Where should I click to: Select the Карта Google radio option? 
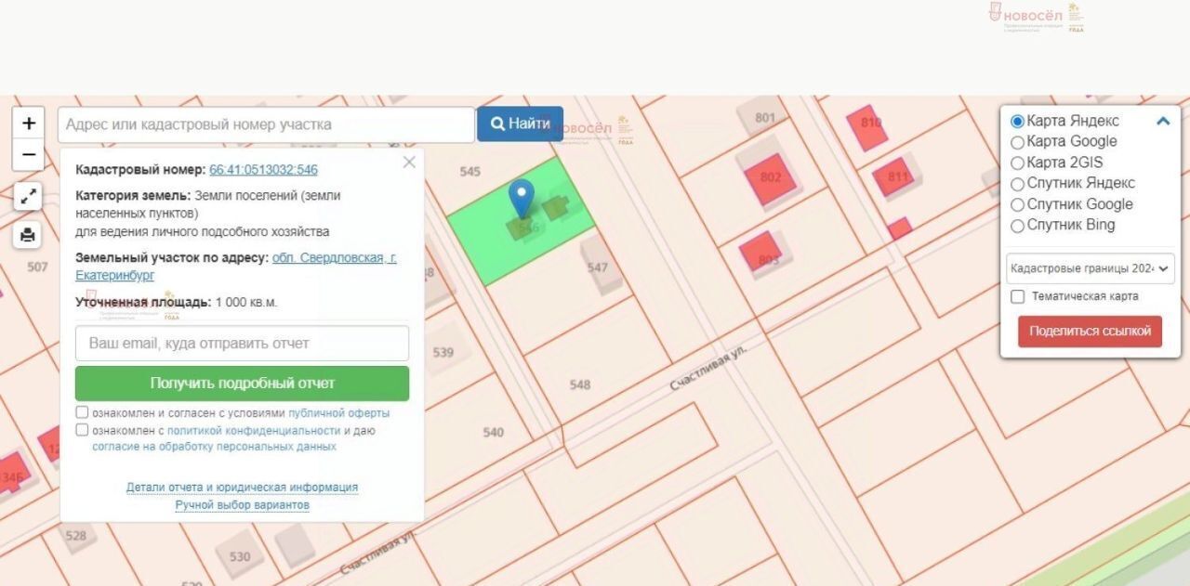[1017, 142]
